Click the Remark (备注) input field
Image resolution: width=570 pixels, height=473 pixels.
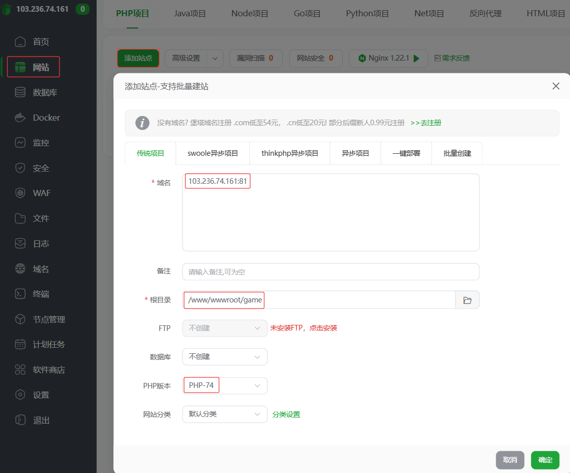coord(331,272)
